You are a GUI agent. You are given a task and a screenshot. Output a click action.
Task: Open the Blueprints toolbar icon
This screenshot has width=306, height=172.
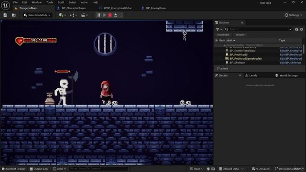[x=72, y=15]
